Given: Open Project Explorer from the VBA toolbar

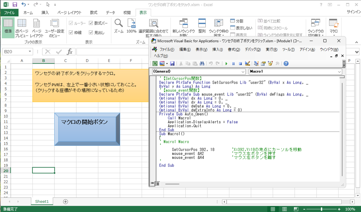Looking at the screenshot, I should 256,64.
